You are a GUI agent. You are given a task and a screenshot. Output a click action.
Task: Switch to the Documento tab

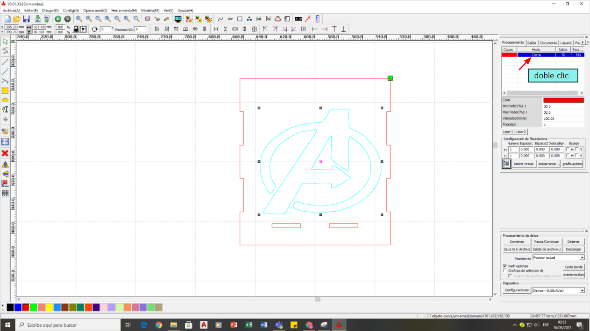click(548, 43)
